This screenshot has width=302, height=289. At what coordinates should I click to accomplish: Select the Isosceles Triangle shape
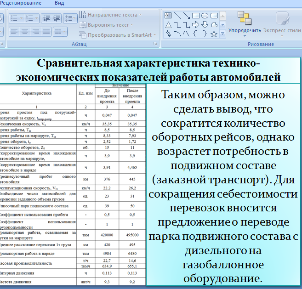[168, 25]
